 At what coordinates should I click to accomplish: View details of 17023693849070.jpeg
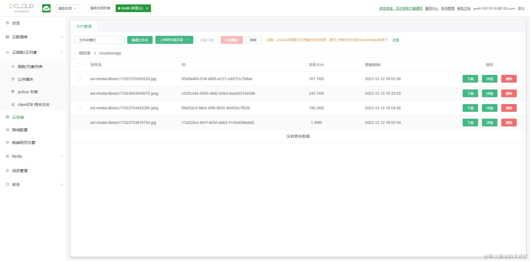point(490,93)
